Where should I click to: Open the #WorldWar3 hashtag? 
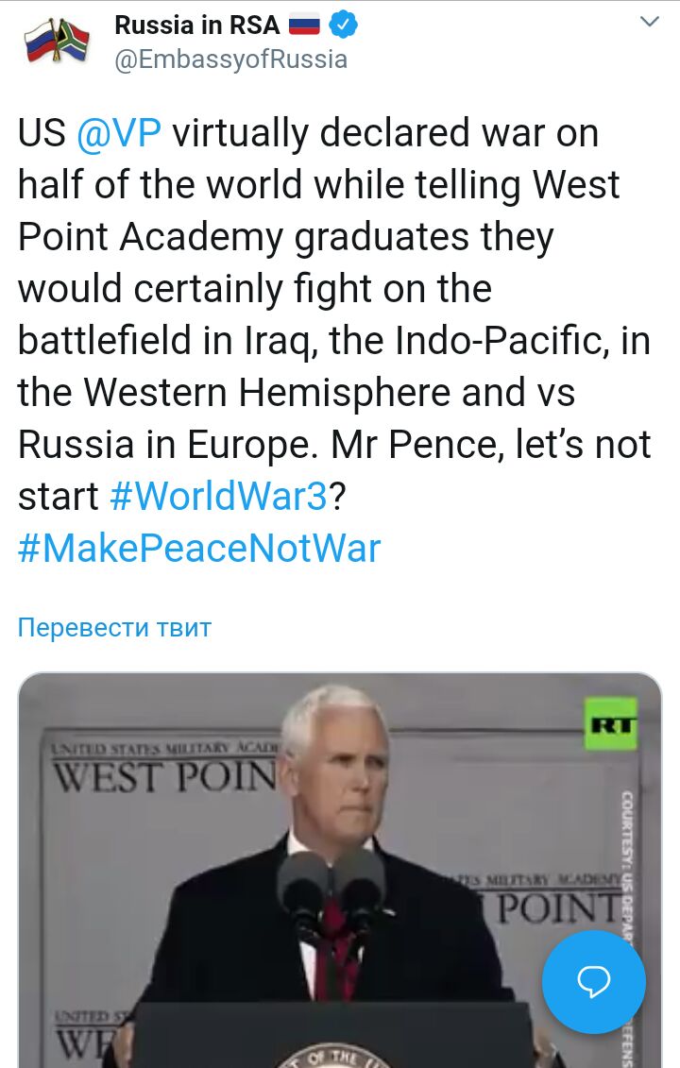pos(218,496)
